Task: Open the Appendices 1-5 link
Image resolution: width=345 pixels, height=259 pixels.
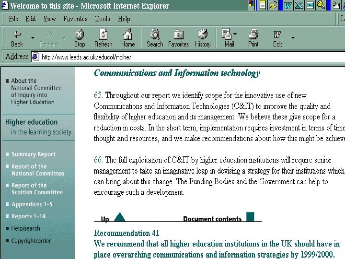Action: click(32, 204)
